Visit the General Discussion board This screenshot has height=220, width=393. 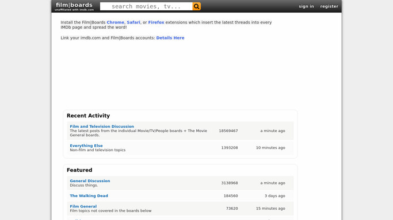click(90, 181)
